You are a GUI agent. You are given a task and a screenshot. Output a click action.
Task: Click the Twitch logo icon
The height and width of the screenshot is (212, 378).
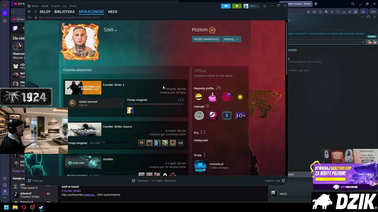pos(15,28)
